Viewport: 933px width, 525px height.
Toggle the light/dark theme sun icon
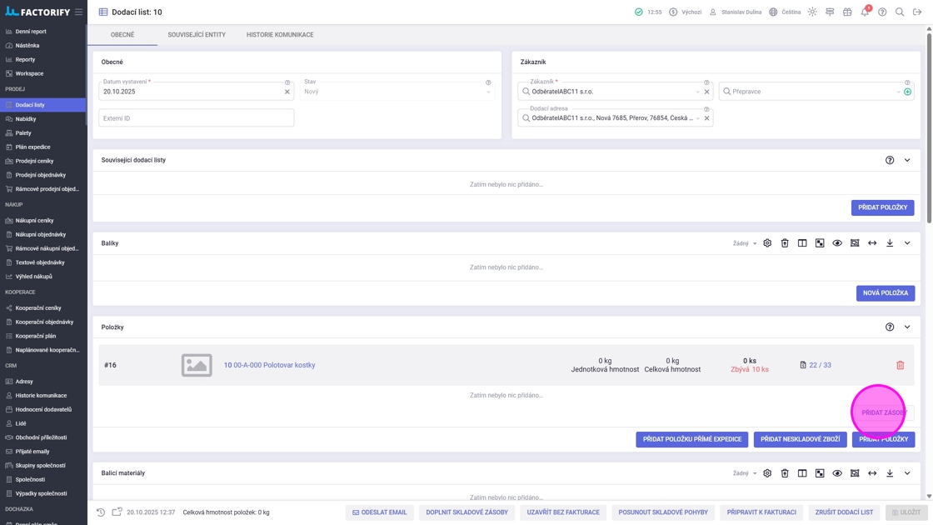point(812,12)
